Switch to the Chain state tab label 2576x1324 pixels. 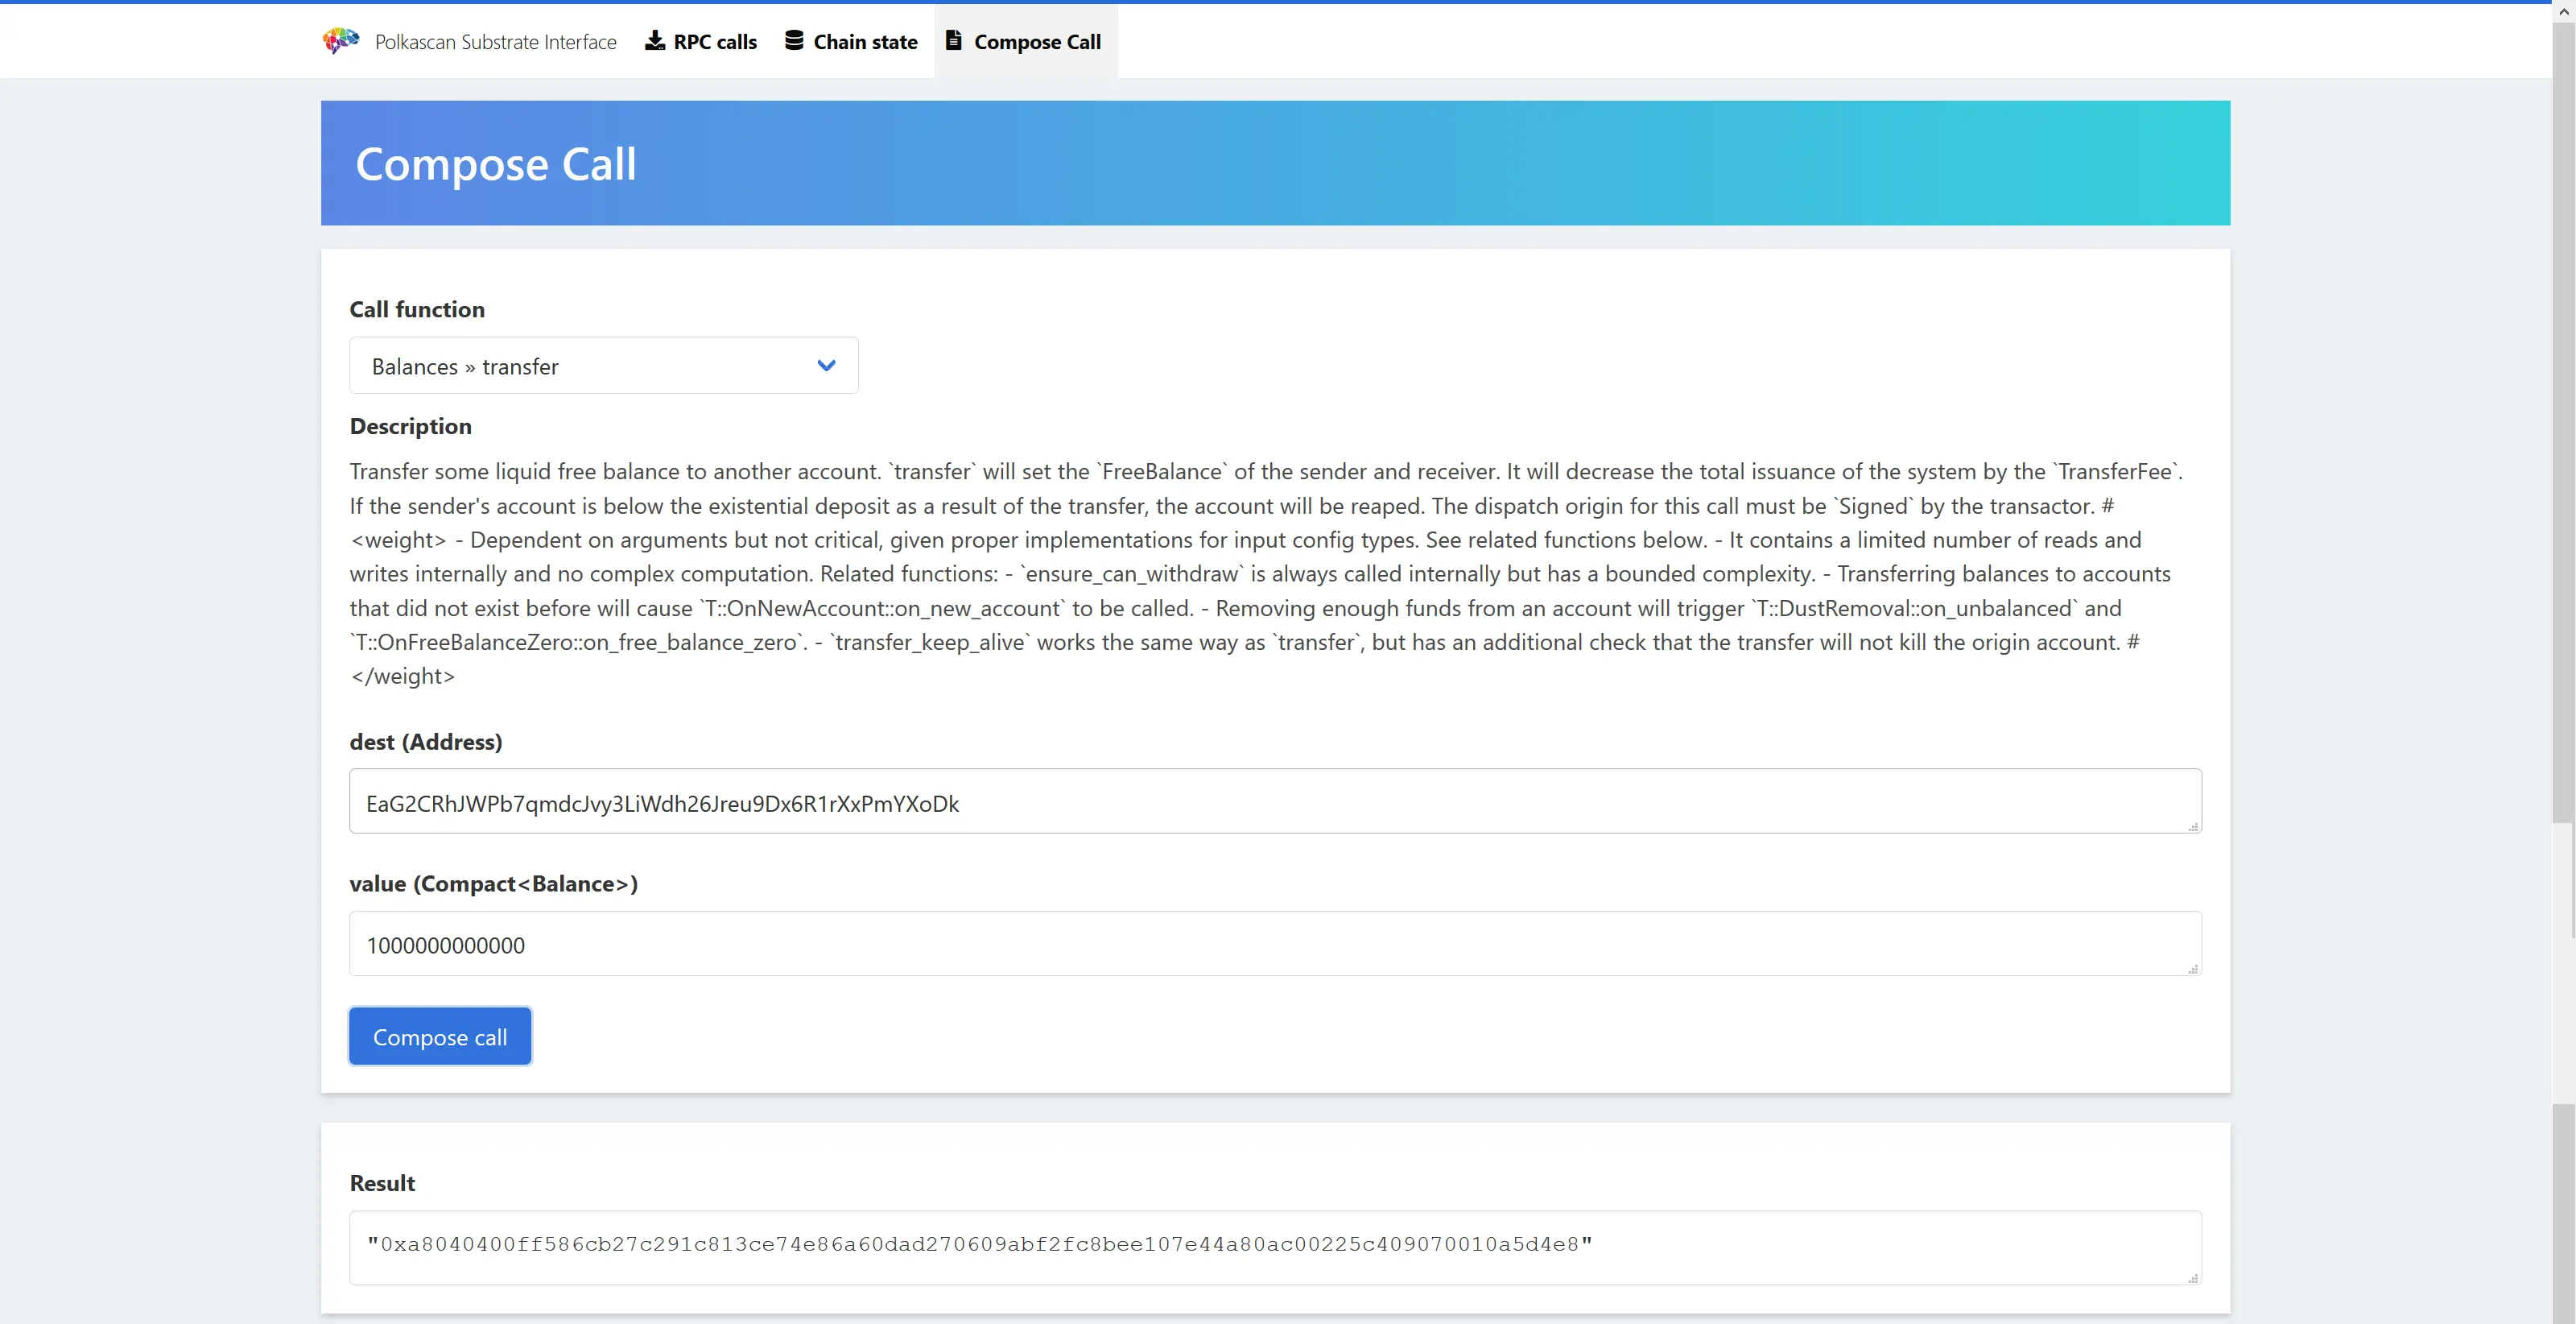click(865, 42)
